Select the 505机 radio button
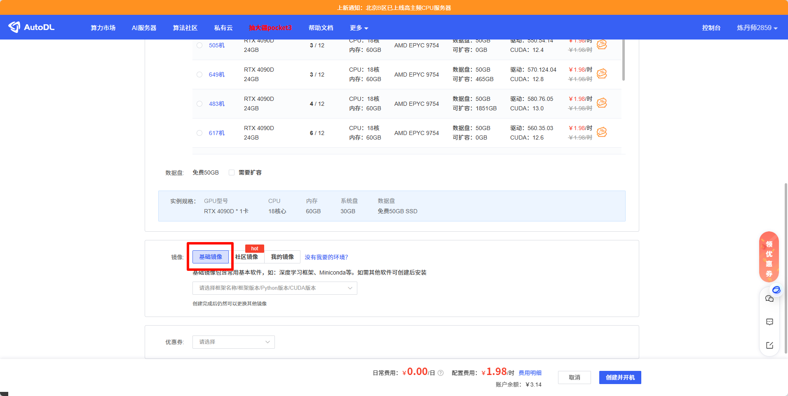 (x=199, y=45)
